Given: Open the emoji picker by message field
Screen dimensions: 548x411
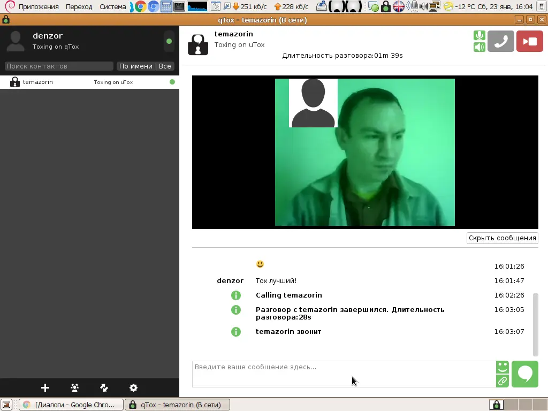Looking at the screenshot, I should (x=502, y=368).
